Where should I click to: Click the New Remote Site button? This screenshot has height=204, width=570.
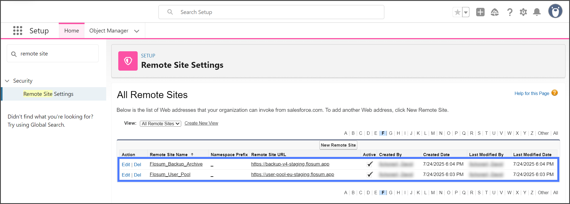click(x=338, y=145)
